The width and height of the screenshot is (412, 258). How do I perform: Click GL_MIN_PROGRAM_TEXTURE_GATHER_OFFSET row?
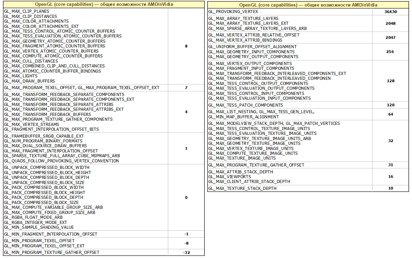(104, 252)
